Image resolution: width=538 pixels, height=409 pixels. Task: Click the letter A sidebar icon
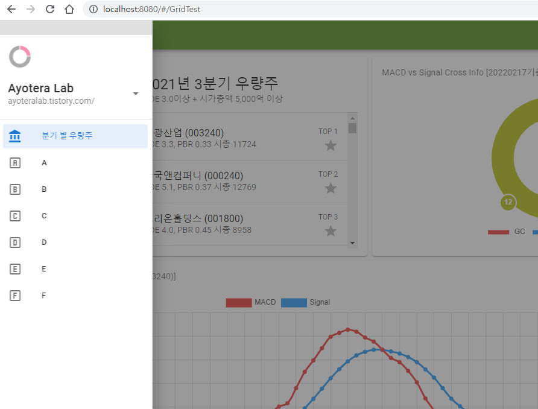pyautogui.click(x=14, y=162)
